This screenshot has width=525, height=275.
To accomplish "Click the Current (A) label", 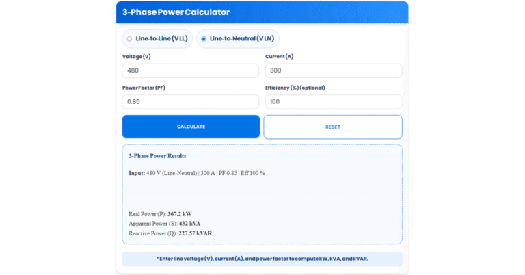I will (x=279, y=57).
